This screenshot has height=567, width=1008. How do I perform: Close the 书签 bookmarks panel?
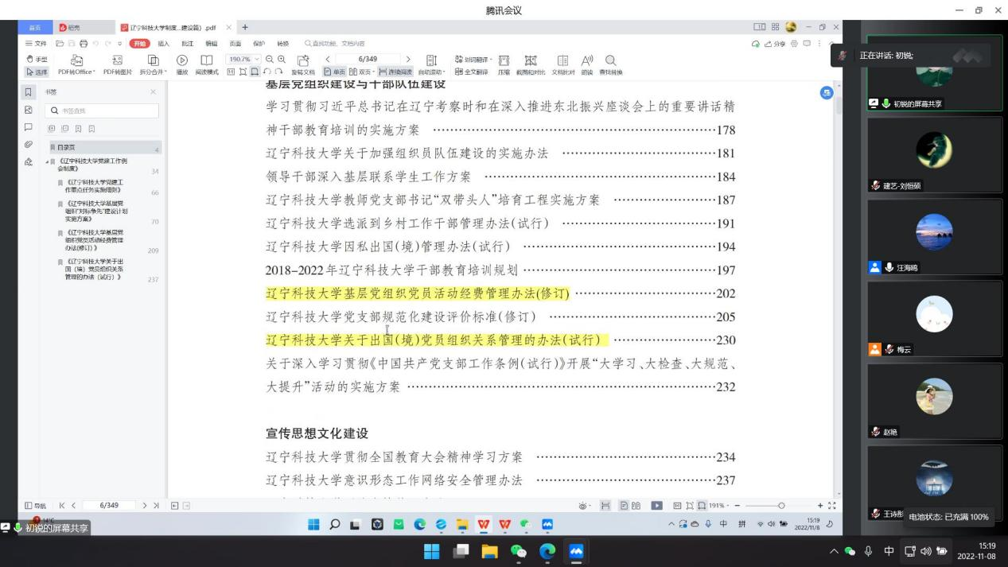point(154,92)
